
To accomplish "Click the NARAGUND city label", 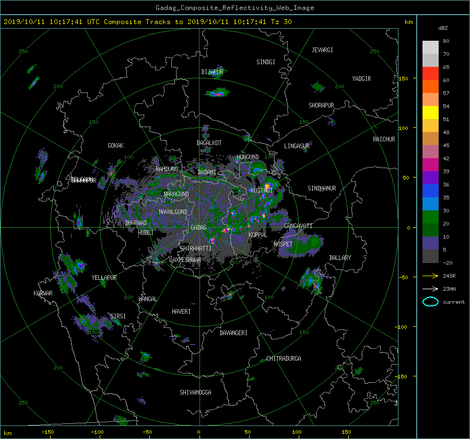I will pos(177,194).
